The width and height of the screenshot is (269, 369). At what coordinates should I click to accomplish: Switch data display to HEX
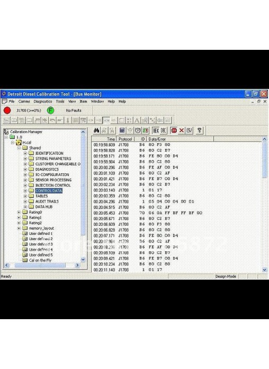[x=156, y=130]
